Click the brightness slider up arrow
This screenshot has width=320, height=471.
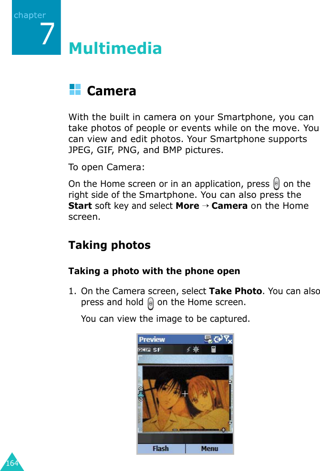pyautogui.click(x=230, y=381)
